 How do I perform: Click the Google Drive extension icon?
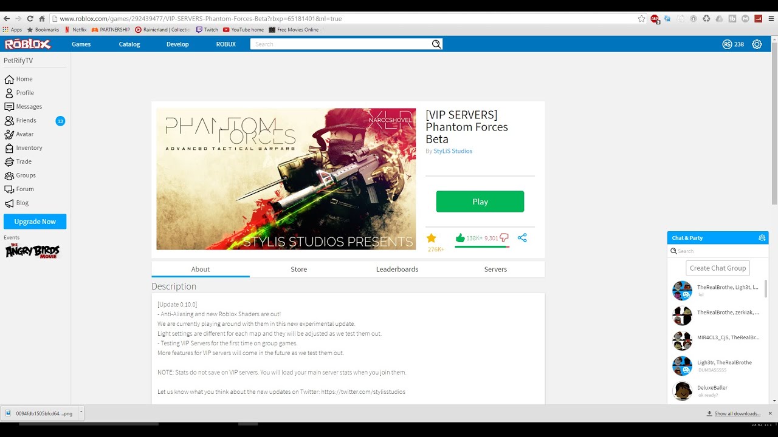tap(719, 19)
